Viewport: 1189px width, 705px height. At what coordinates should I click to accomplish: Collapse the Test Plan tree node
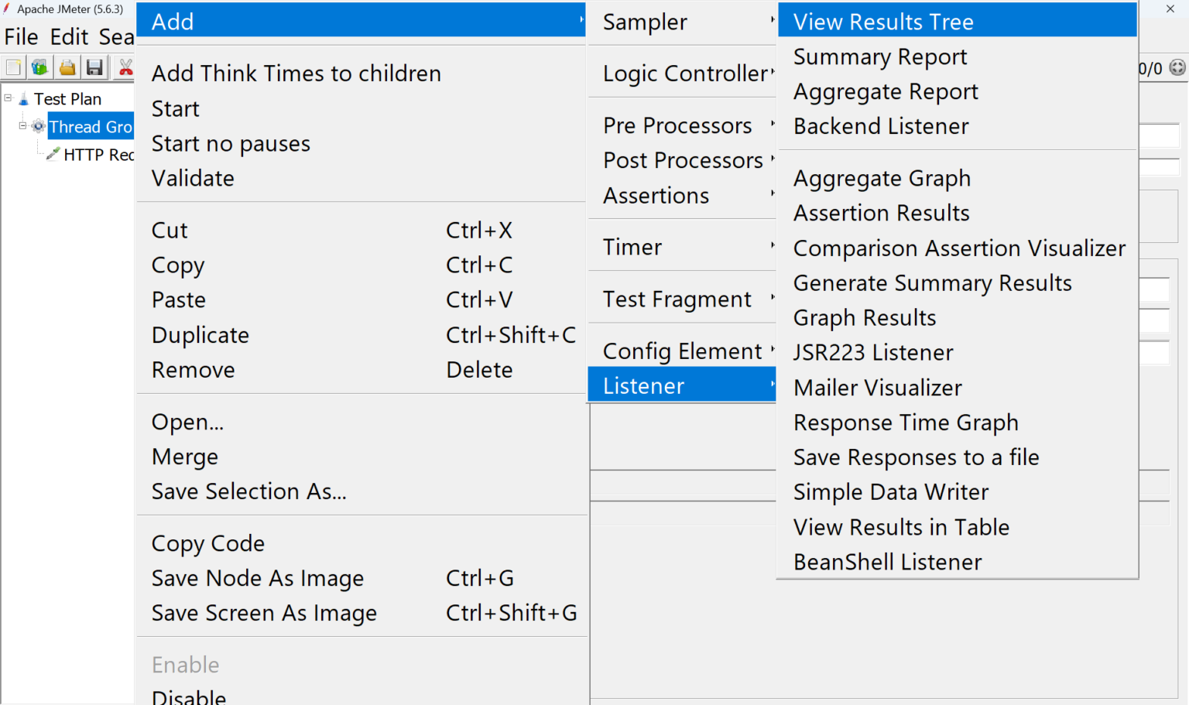click(6, 98)
